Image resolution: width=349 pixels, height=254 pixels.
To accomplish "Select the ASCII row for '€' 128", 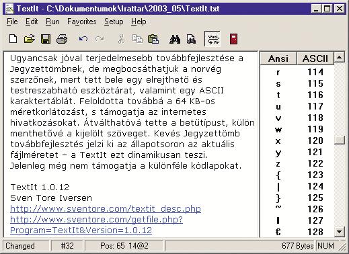I will [x=297, y=232].
